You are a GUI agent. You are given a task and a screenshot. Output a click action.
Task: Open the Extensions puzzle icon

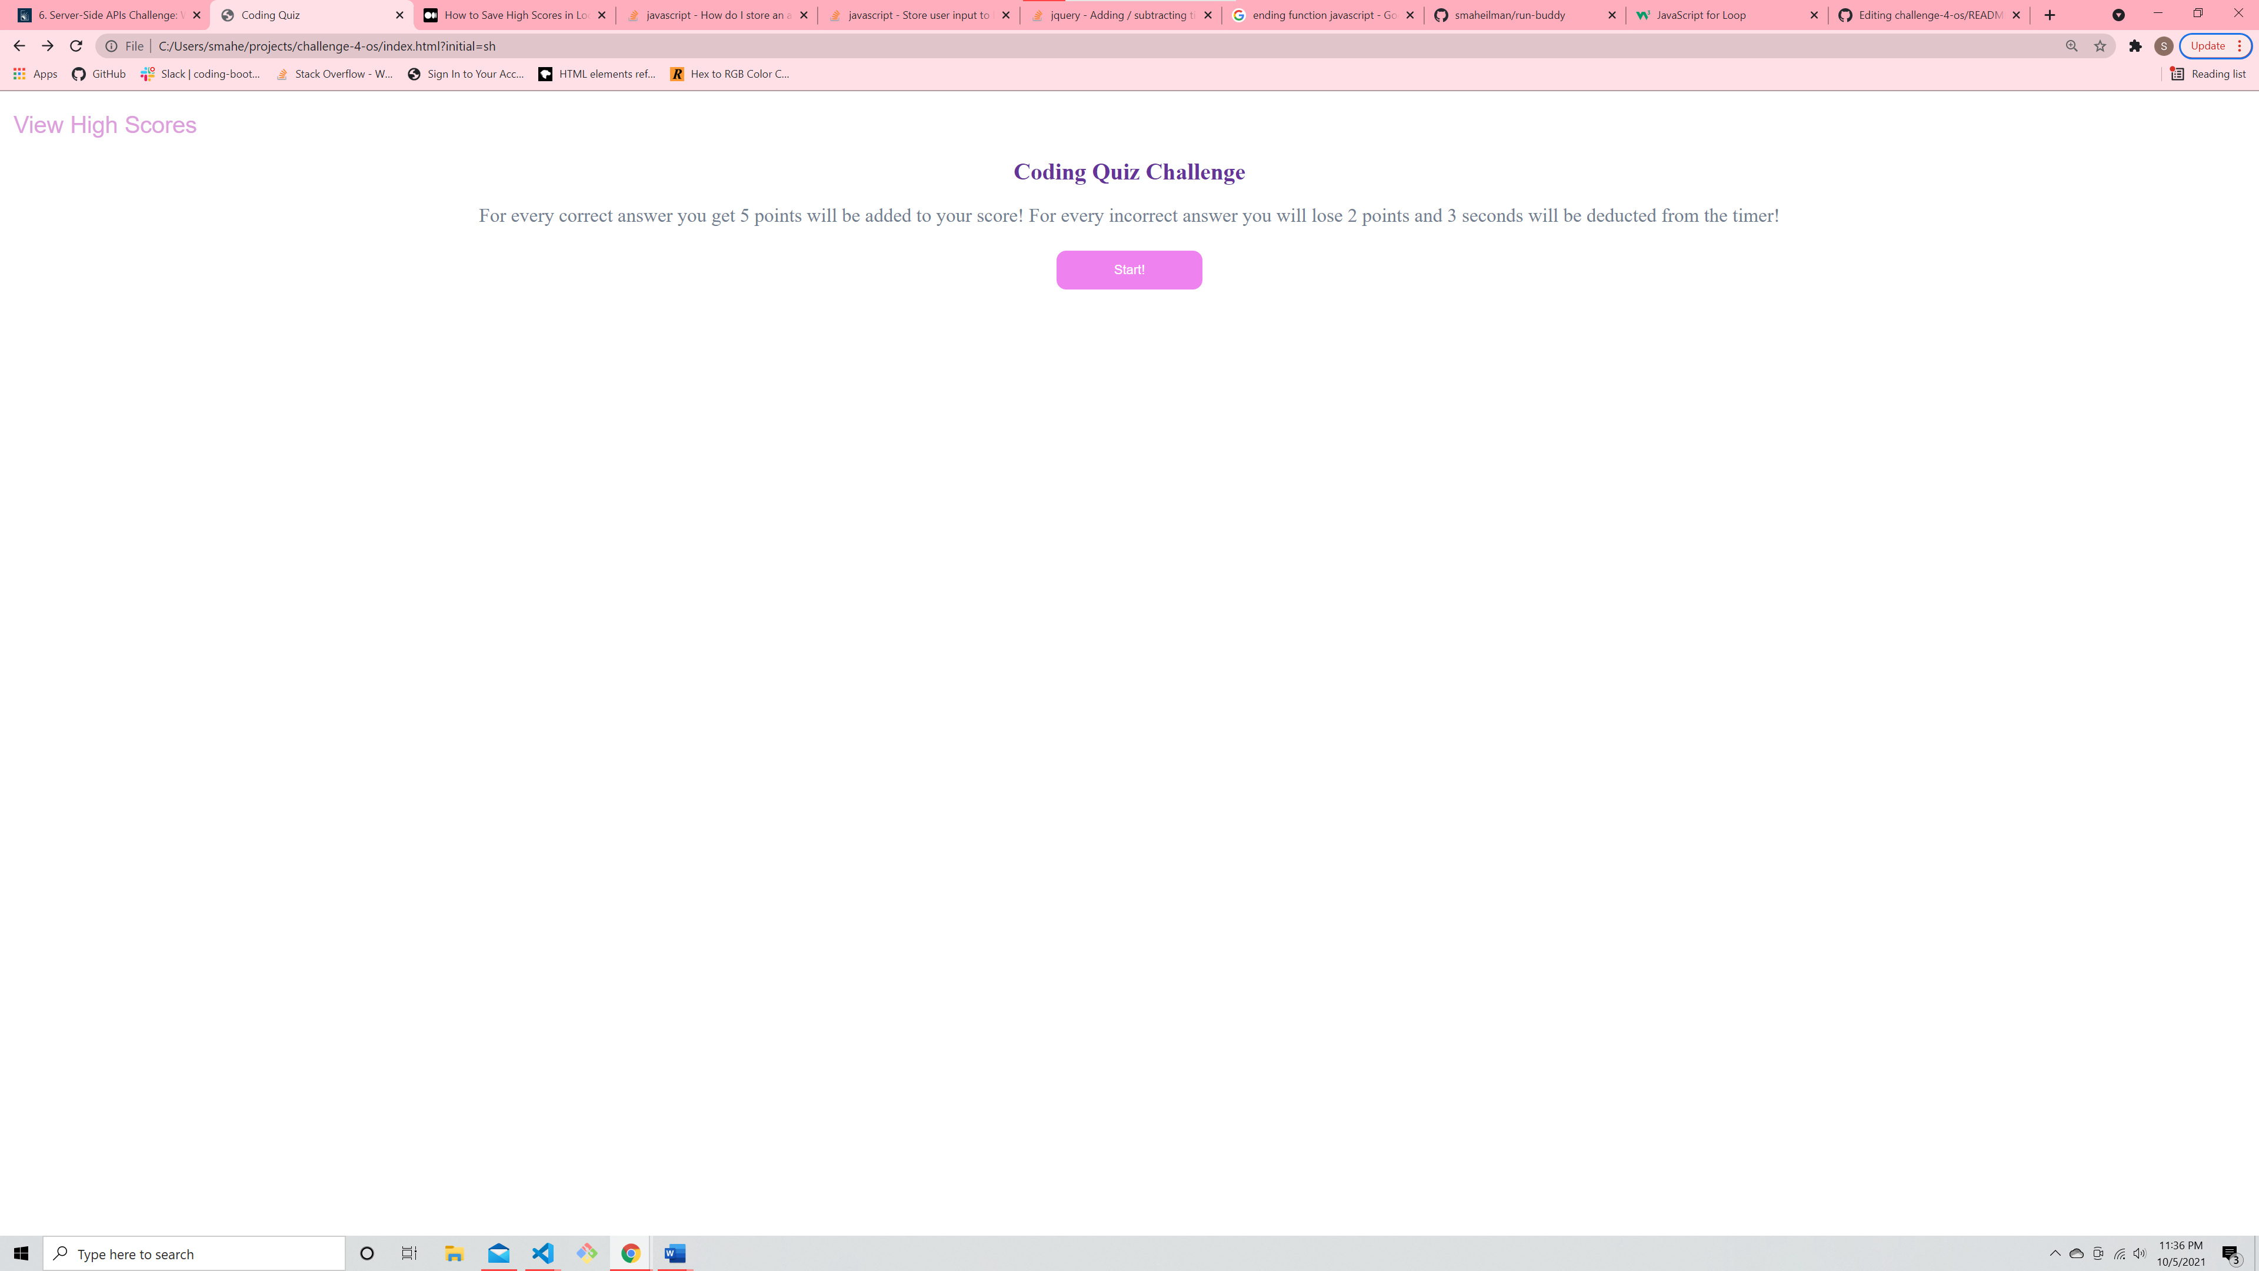click(x=2135, y=46)
